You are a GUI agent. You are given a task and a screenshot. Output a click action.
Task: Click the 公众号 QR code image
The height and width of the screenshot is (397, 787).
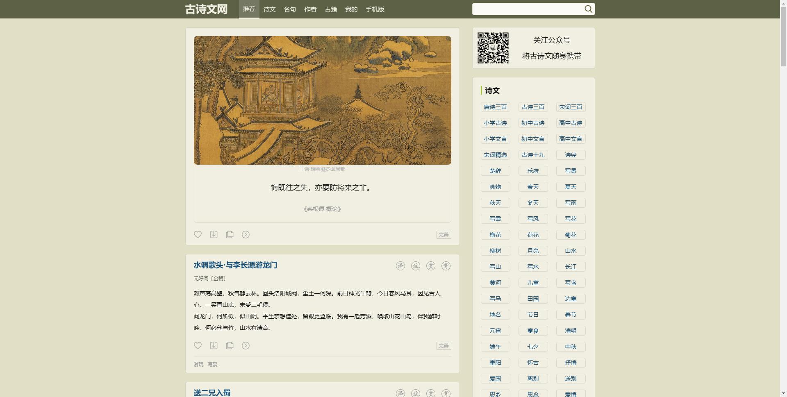[x=493, y=48]
